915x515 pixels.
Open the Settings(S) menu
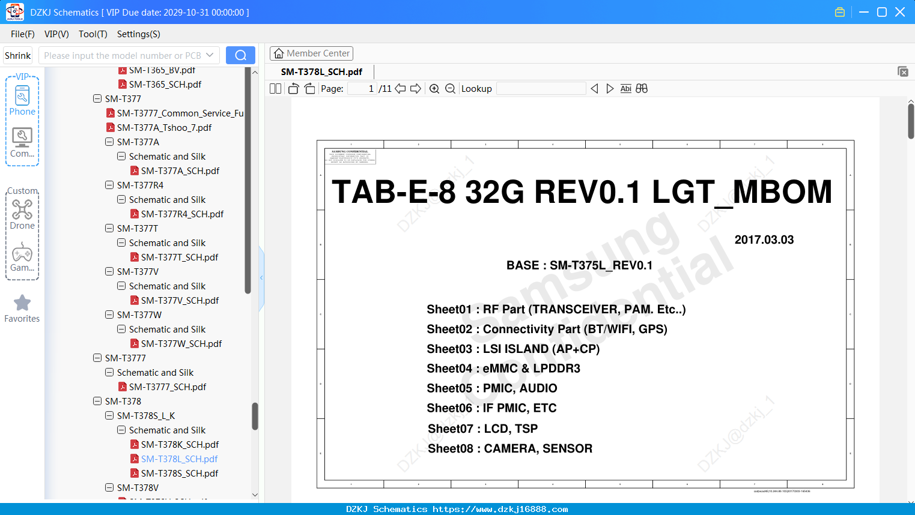point(139,34)
